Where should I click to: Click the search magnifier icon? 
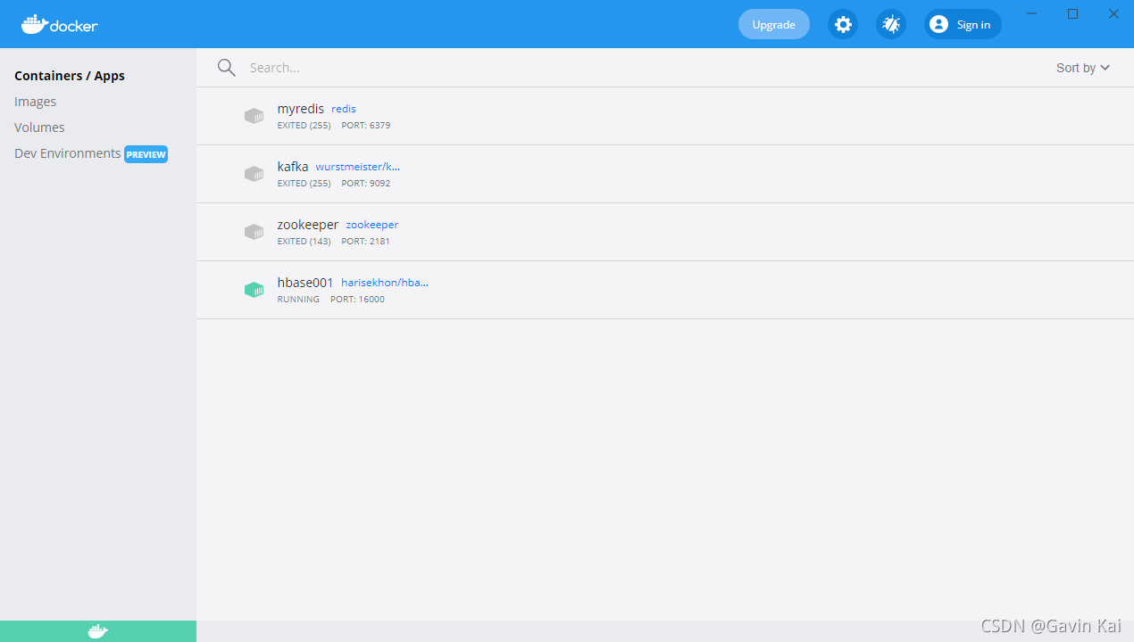[x=227, y=67]
